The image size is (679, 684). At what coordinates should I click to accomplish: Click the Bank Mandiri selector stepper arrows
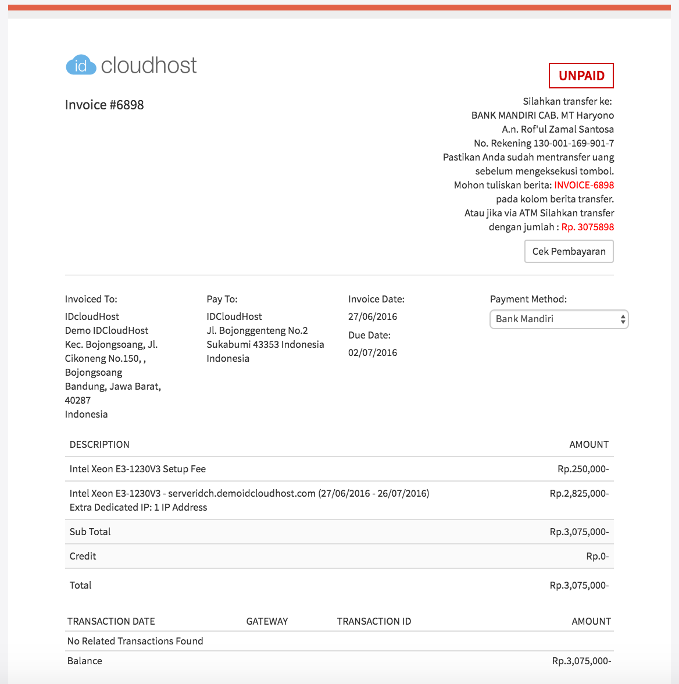621,319
